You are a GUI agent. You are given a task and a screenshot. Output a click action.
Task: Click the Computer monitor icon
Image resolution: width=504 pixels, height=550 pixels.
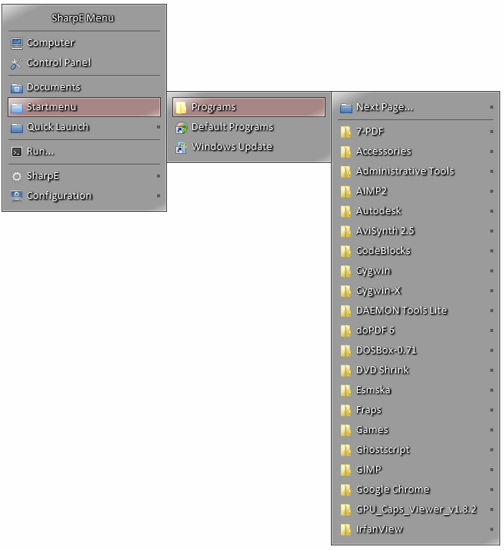(17, 43)
